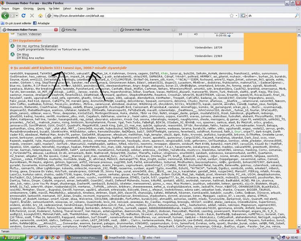
Task: Expand hidden tray icons with the round arrow
Action: pyautogui.click(x=279, y=238)
